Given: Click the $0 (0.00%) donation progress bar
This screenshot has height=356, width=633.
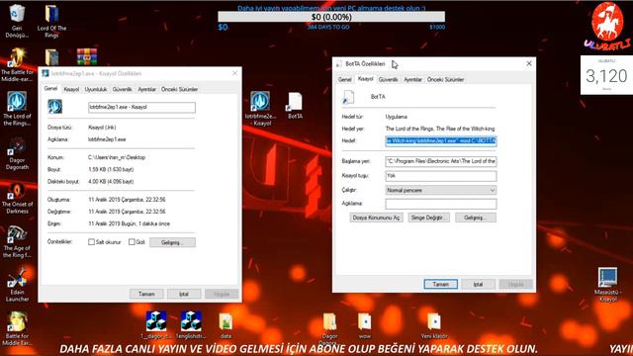Looking at the screenshot, I should point(331,17).
